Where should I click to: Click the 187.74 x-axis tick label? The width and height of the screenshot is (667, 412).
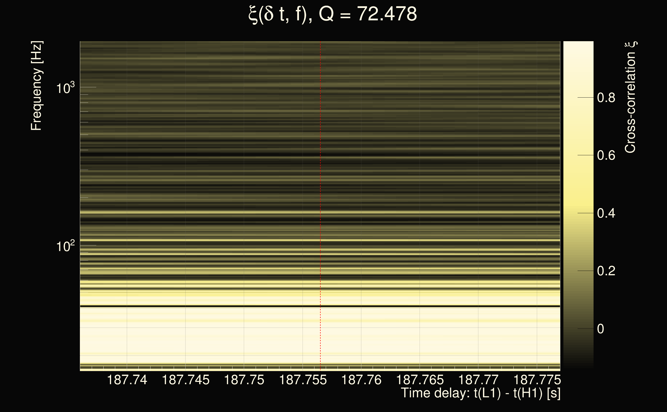pyautogui.click(x=127, y=380)
